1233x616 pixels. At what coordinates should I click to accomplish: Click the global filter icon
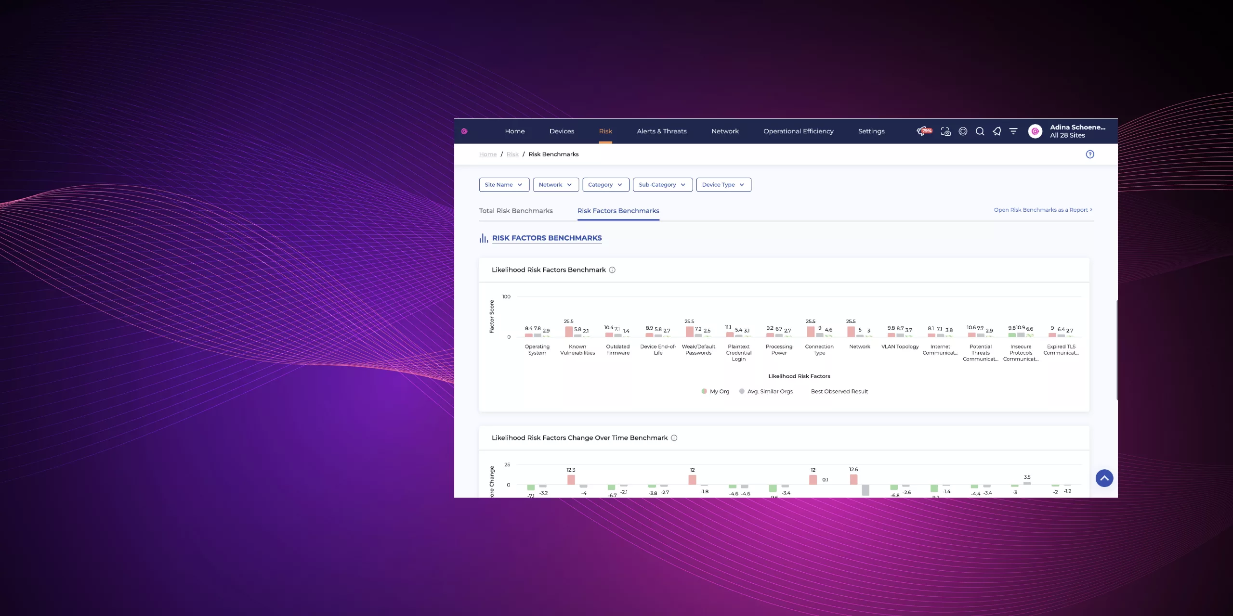coord(1013,131)
